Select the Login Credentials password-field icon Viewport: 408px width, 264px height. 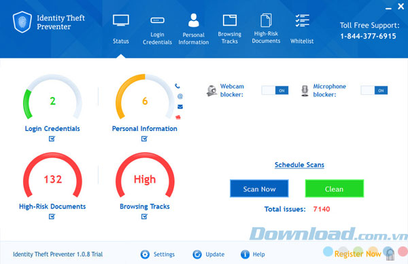click(157, 20)
